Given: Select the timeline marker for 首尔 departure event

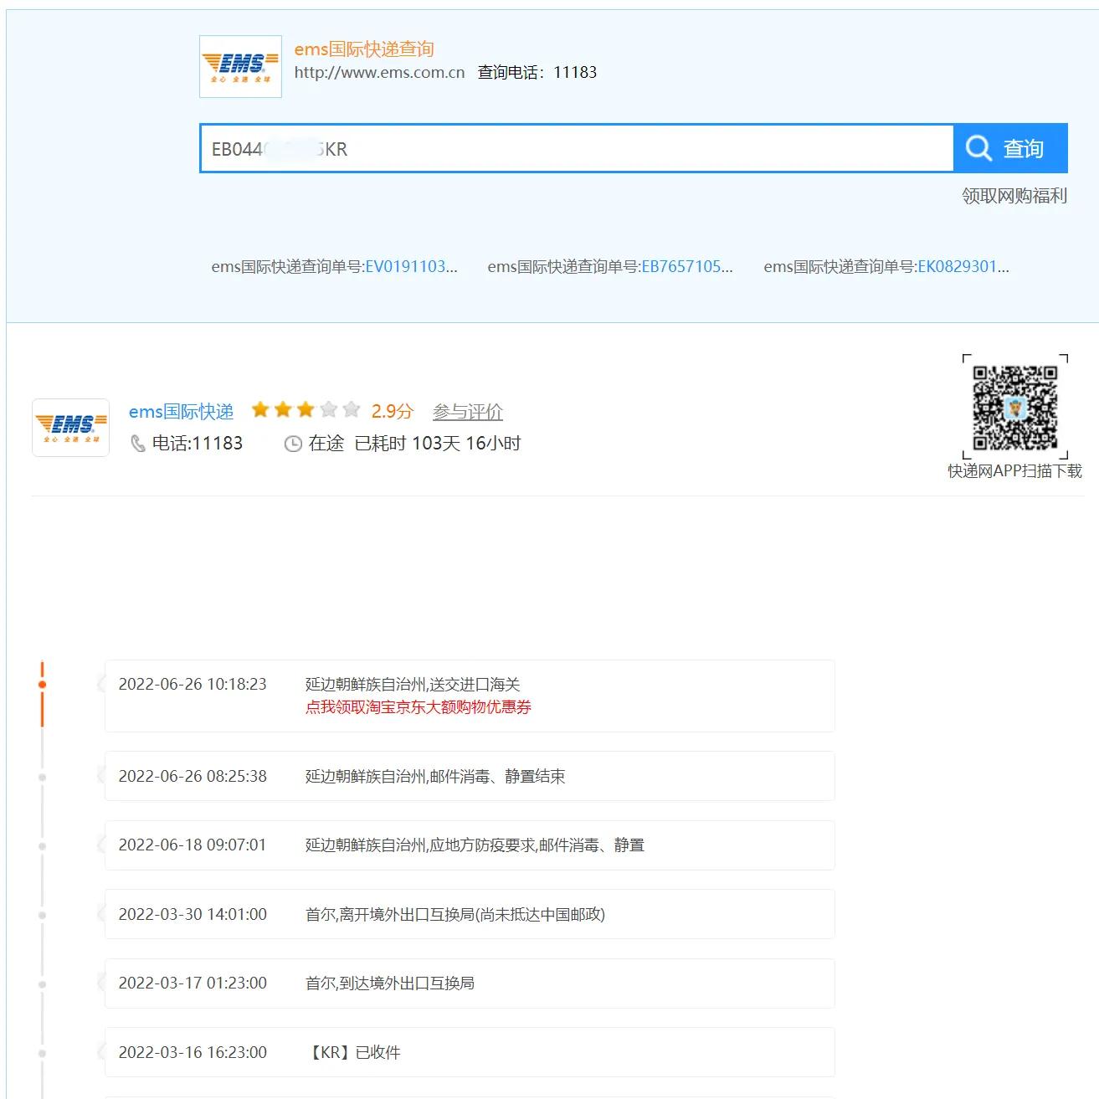Looking at the screenshot, I should coord(44,914).
